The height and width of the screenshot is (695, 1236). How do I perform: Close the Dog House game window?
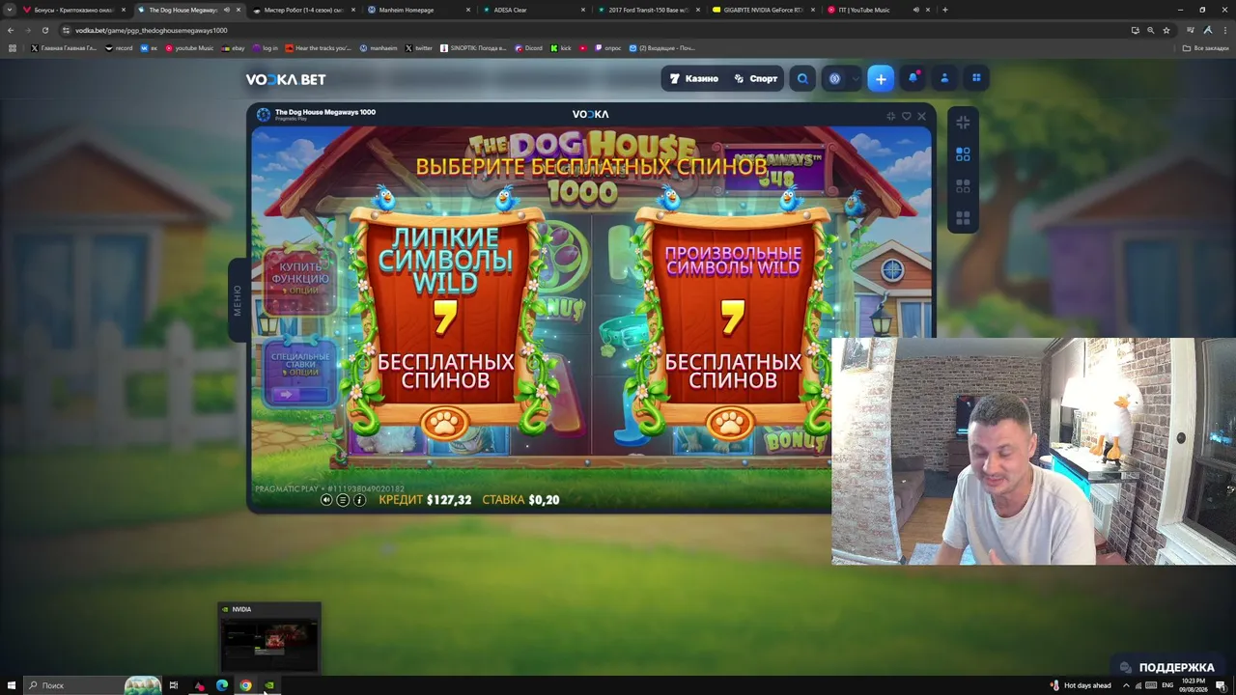coord(921,116)
